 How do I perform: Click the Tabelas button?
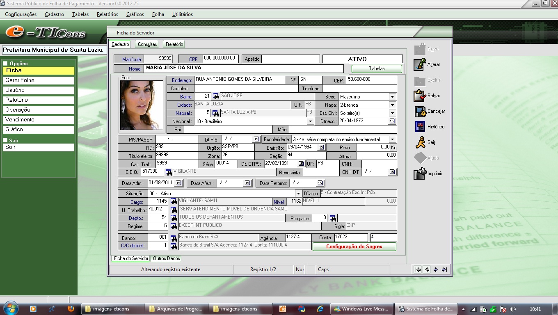(377, 68)
